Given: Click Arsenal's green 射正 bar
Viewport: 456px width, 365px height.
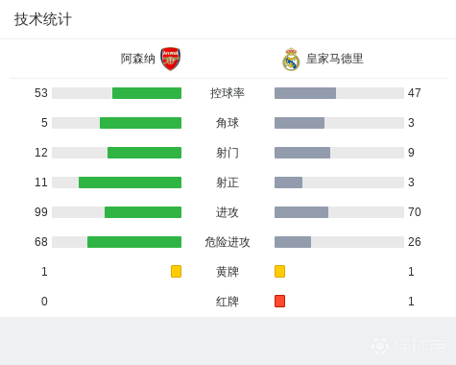Looking at the screenshot, I should 130,182.
